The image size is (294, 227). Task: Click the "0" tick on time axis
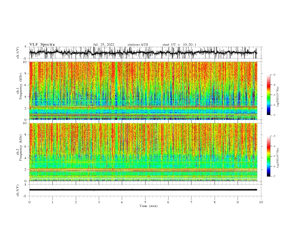(29, 202)
